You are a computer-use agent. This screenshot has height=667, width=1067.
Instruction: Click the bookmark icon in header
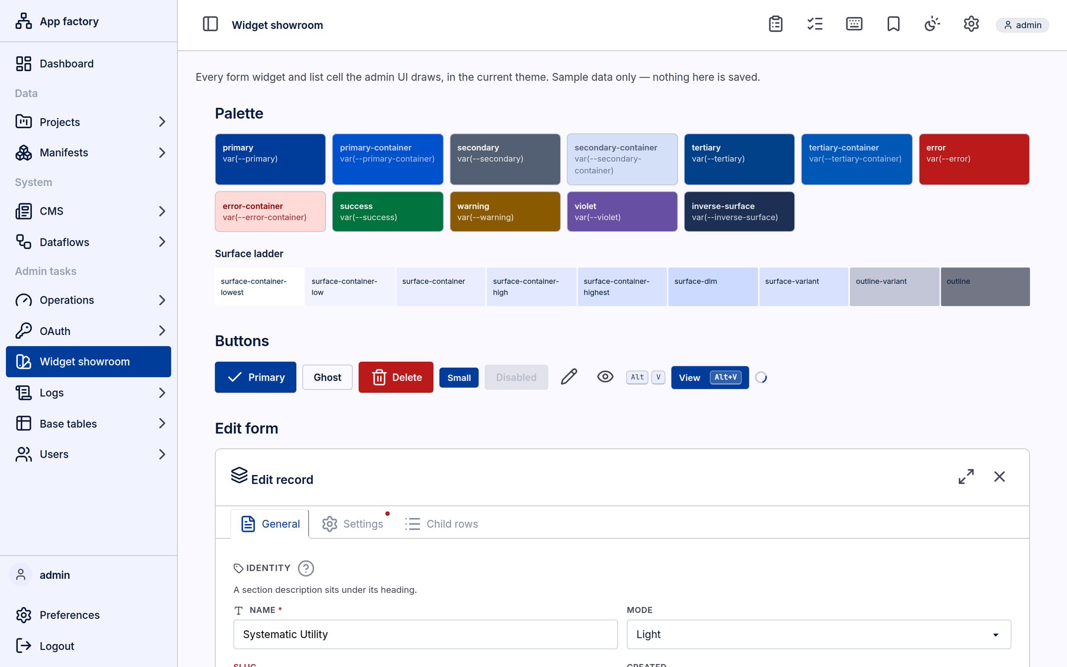point(893,24)
